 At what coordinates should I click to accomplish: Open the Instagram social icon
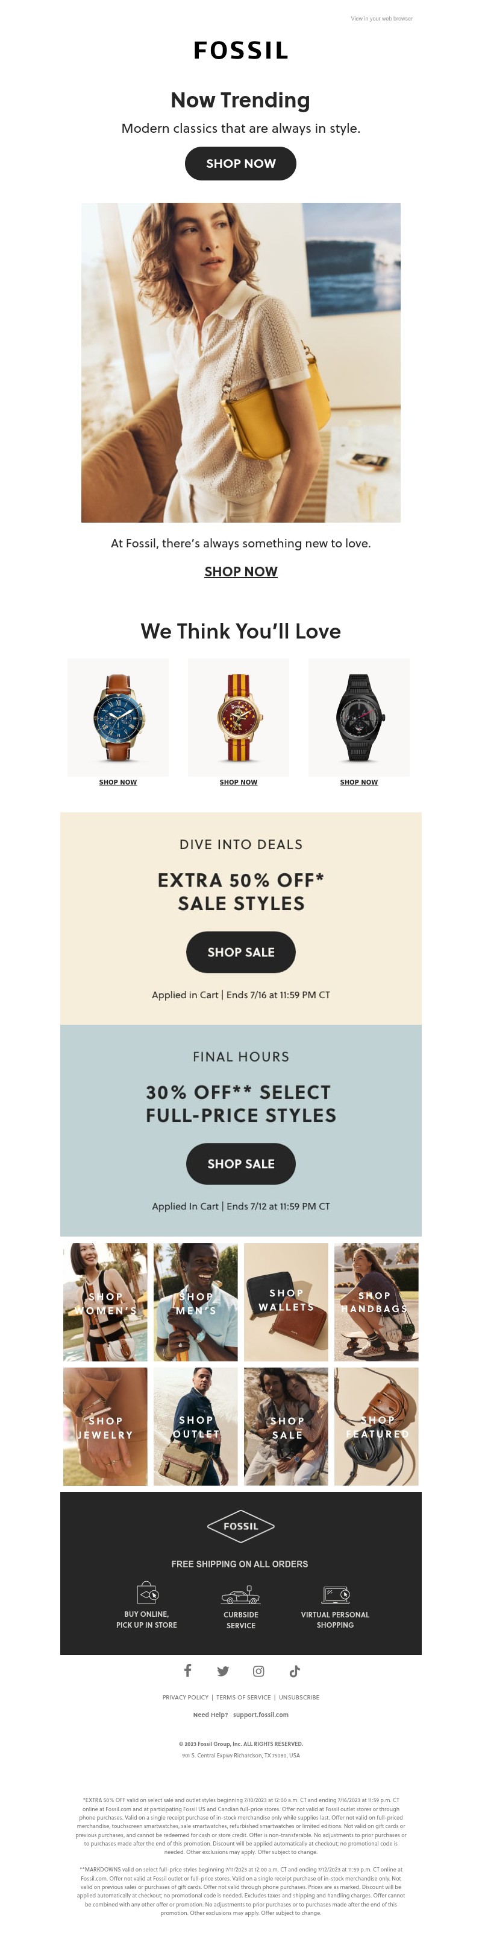click(x=258, y=1671)
